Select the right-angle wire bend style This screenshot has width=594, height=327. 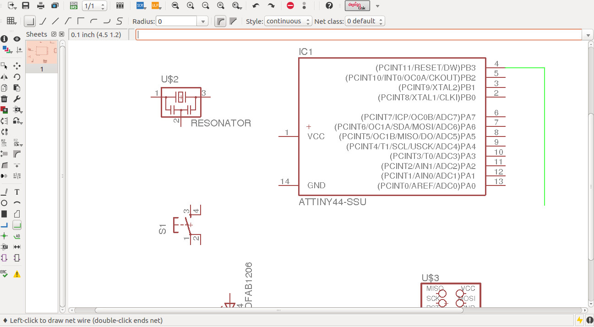[x=30, y=21]
